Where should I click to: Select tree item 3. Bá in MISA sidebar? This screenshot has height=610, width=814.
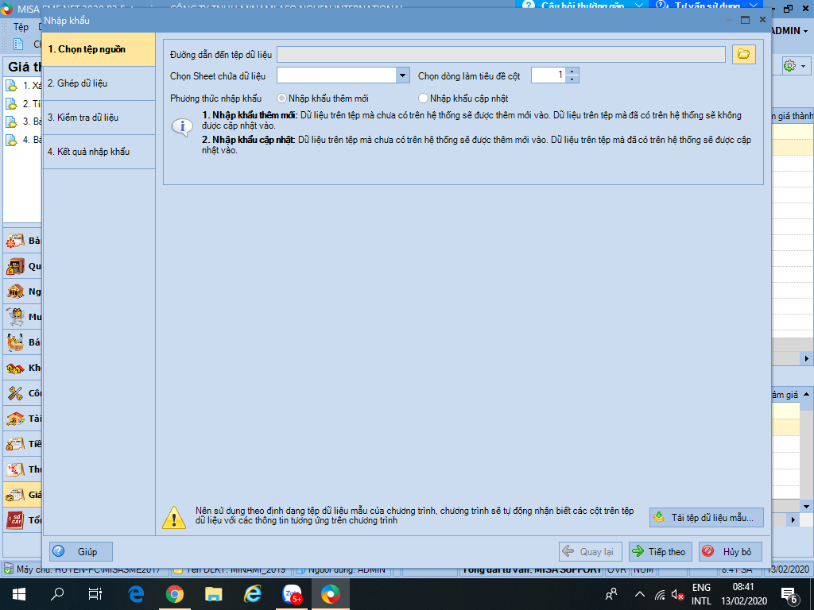[x=24, y=122]
